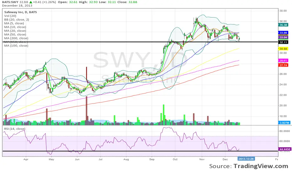The height and width of the screenshot is (172, 292).
Task: Select the MA (100, close) legend entry
Action: pyautogui.click(x=16, y=46)
